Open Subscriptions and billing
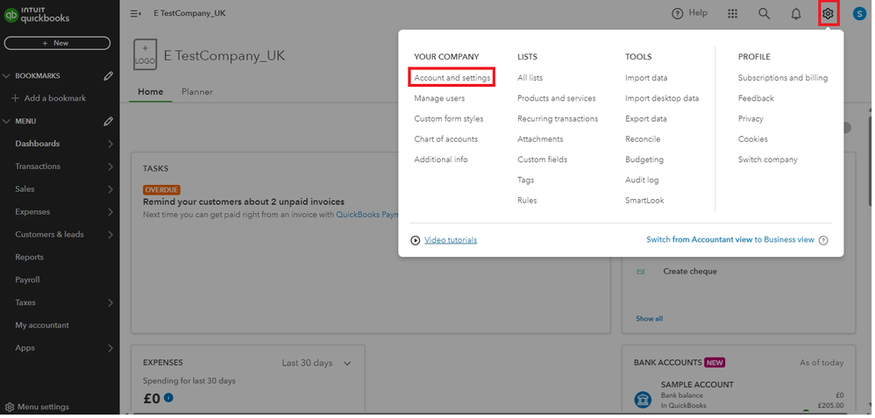The height and width of the screenshot is (418, 875). (782, 78)
